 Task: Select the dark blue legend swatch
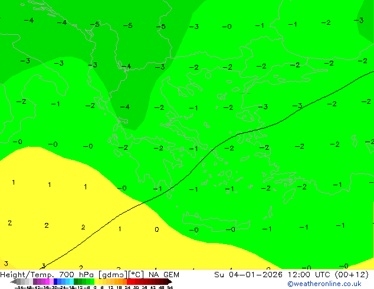(55, 281)
